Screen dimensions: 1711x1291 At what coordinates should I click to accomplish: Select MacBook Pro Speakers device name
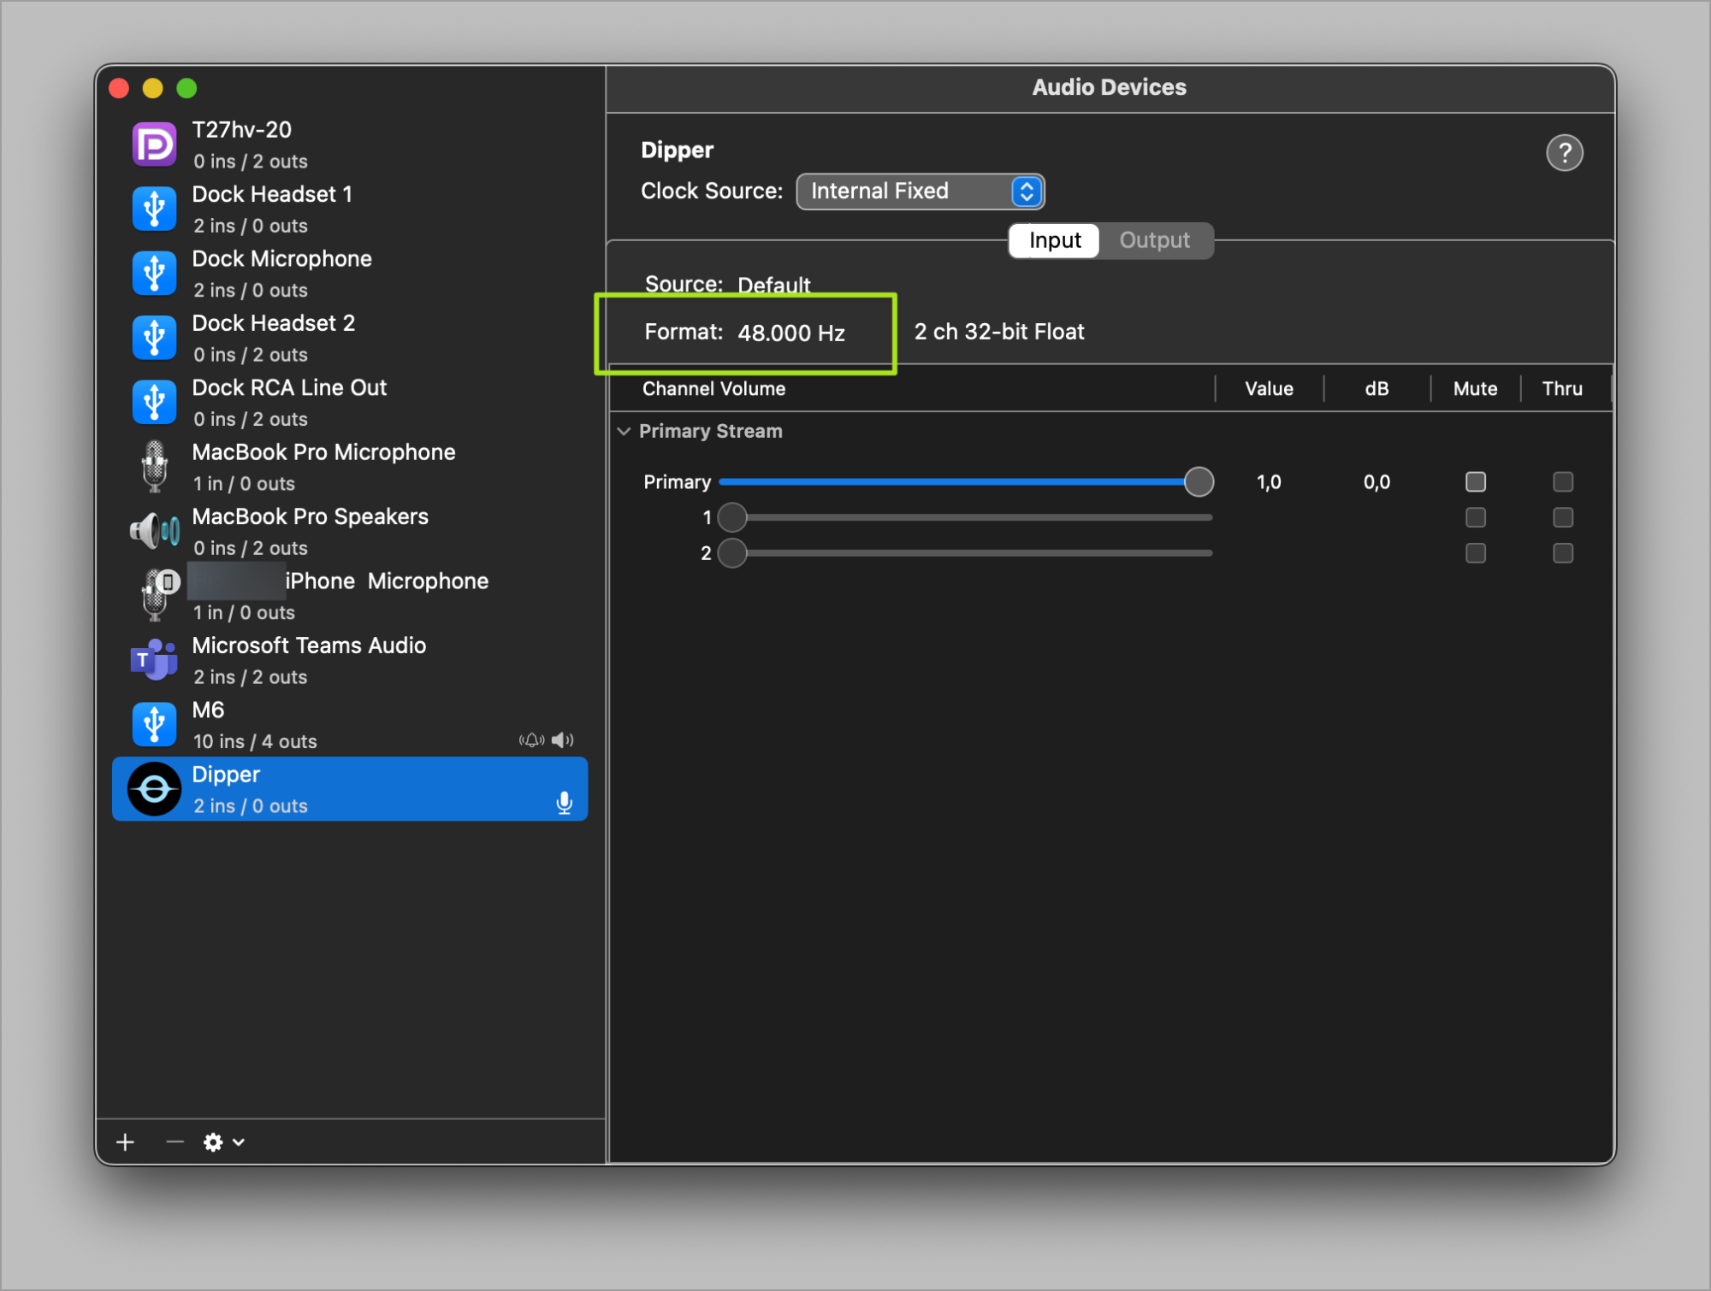pos(310,516)
